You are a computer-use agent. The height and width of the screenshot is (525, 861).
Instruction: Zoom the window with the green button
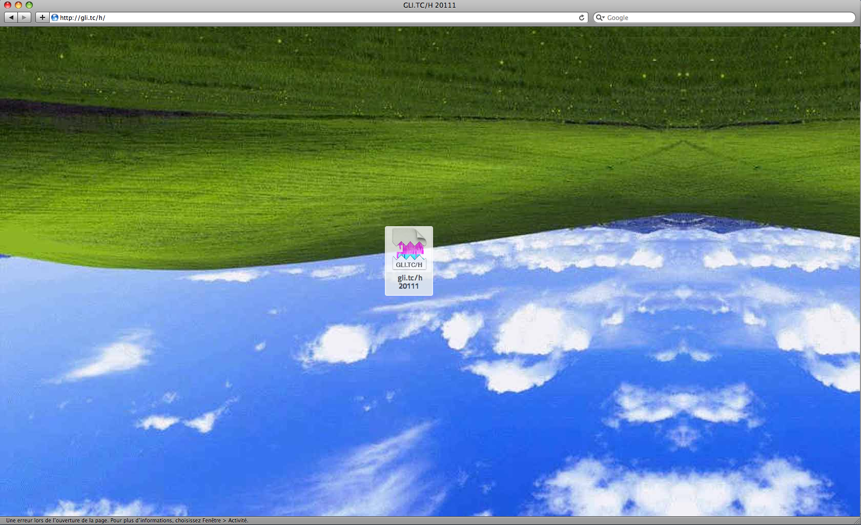click(x=29, y=5)
